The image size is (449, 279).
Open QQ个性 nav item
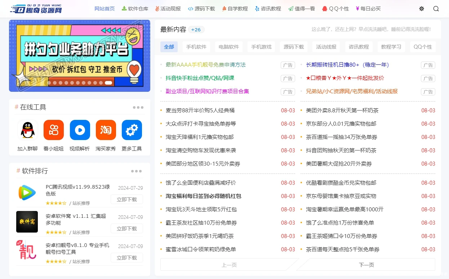(x=335, y=9)
